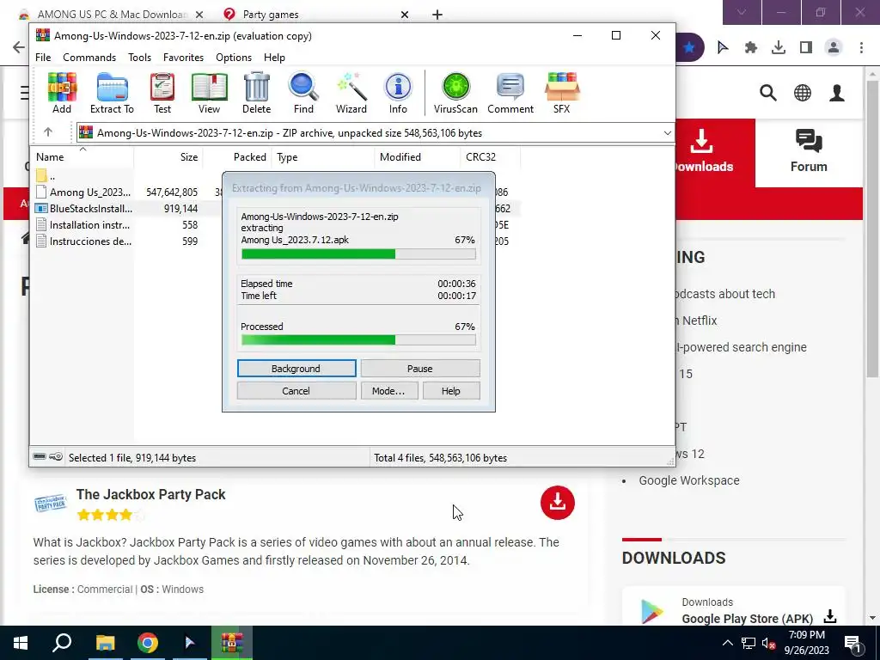Show hidden system tray icons chevron
This screenshot has width=880, height=660.
727,643
